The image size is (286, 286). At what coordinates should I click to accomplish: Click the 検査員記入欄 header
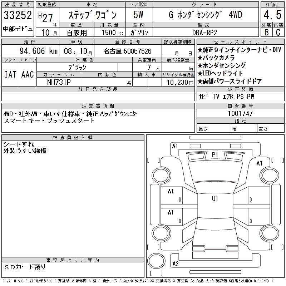tap(73, 138)
